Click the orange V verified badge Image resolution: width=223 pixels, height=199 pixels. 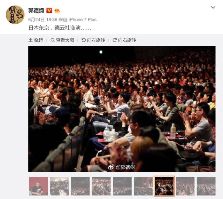49,11
